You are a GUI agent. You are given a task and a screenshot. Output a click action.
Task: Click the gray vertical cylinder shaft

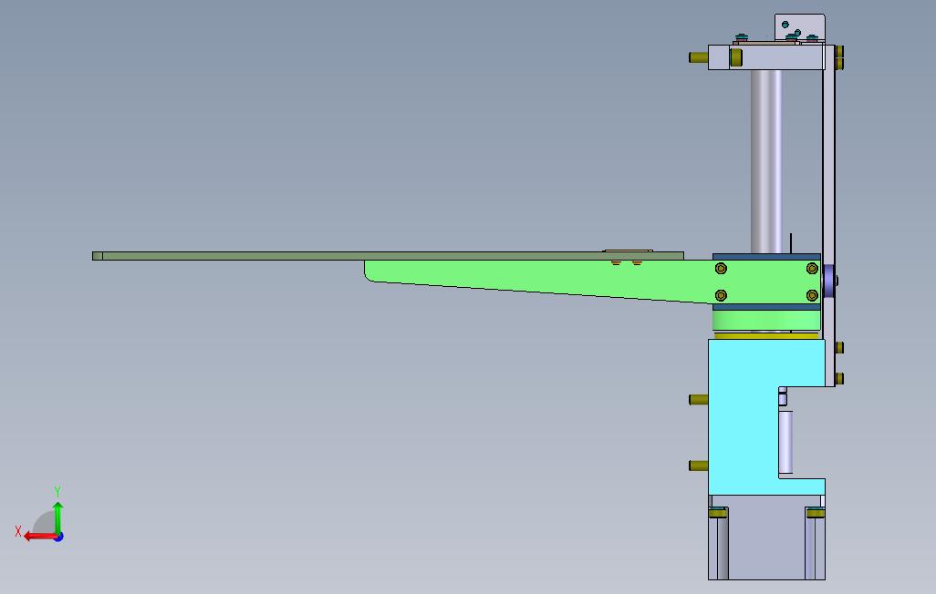point(766,161)
